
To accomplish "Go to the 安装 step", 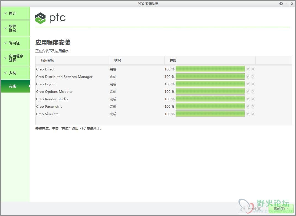I will (x=15, y=73).
